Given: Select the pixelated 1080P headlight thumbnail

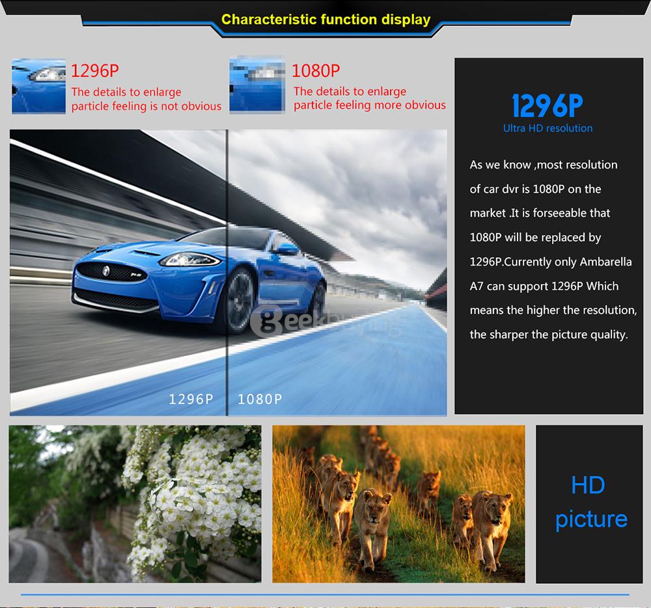Looking at the screenshot, I should [257, 85].
